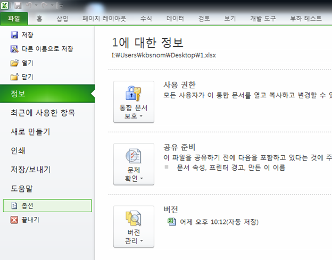The width and height of the screenshot is (332, 260).
Task: Select the 파일 (File) tab
Action: (14, 19)
